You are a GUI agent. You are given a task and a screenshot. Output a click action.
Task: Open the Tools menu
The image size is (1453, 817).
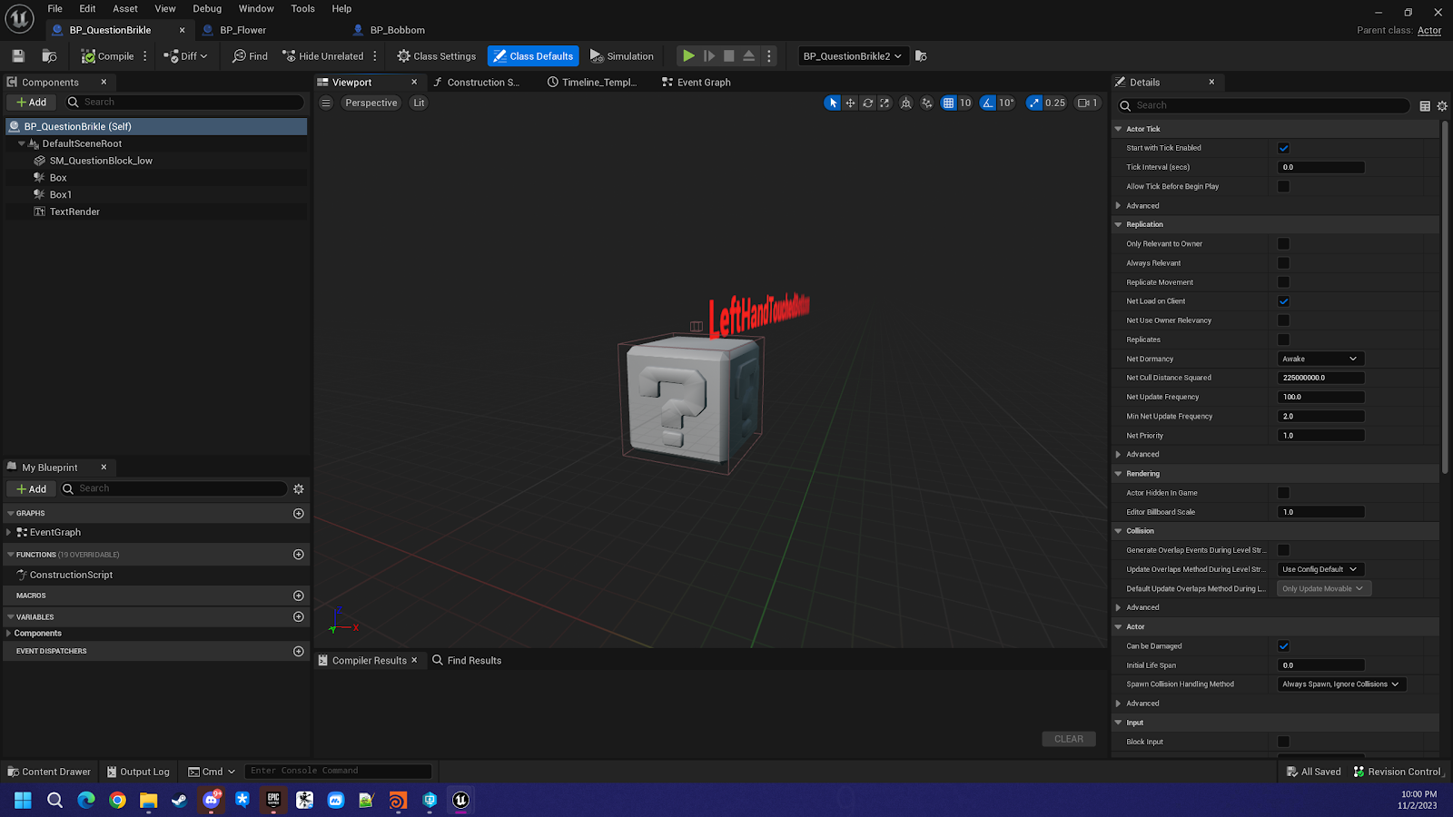[302, 9]
